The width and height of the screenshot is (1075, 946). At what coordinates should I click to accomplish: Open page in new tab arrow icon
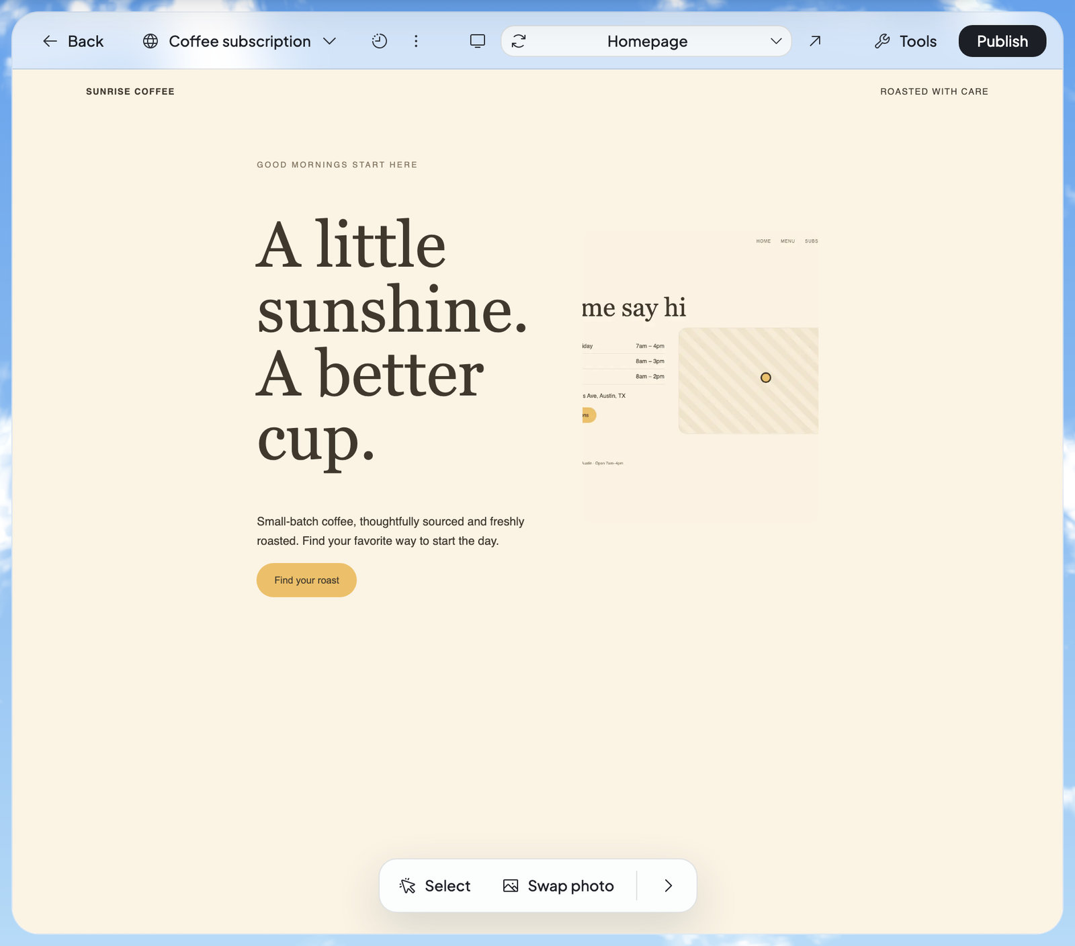(815, 41)
